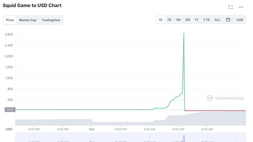Click the spike in the bottom navigator preview

click(184, 137)
